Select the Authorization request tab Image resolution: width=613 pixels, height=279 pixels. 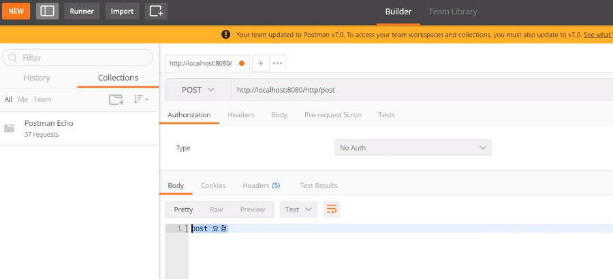point(189,115)
